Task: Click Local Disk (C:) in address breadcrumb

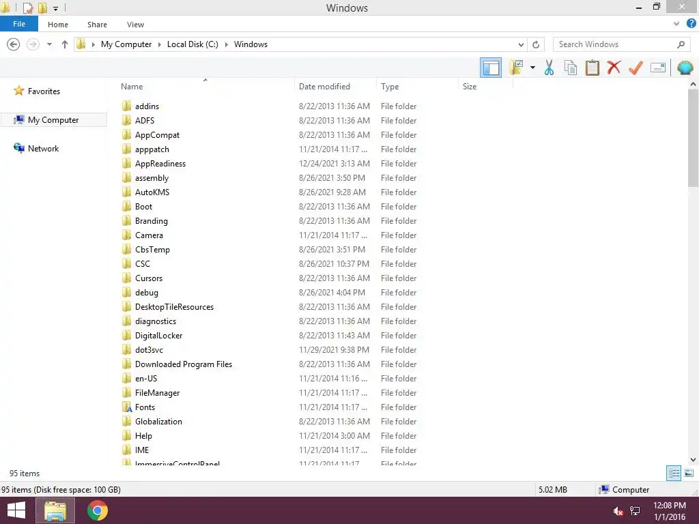Action: click(192, 44)
